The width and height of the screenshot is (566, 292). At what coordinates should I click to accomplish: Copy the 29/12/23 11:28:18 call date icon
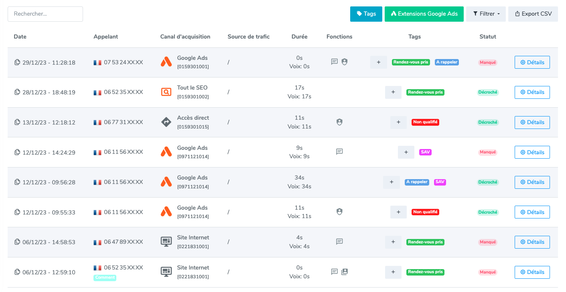(x=17, y=62)
